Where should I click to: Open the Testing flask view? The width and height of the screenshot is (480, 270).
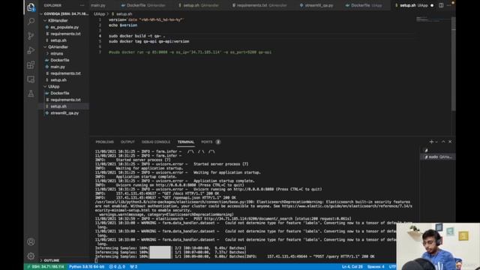pyautogui.click(x=31, y=94)
